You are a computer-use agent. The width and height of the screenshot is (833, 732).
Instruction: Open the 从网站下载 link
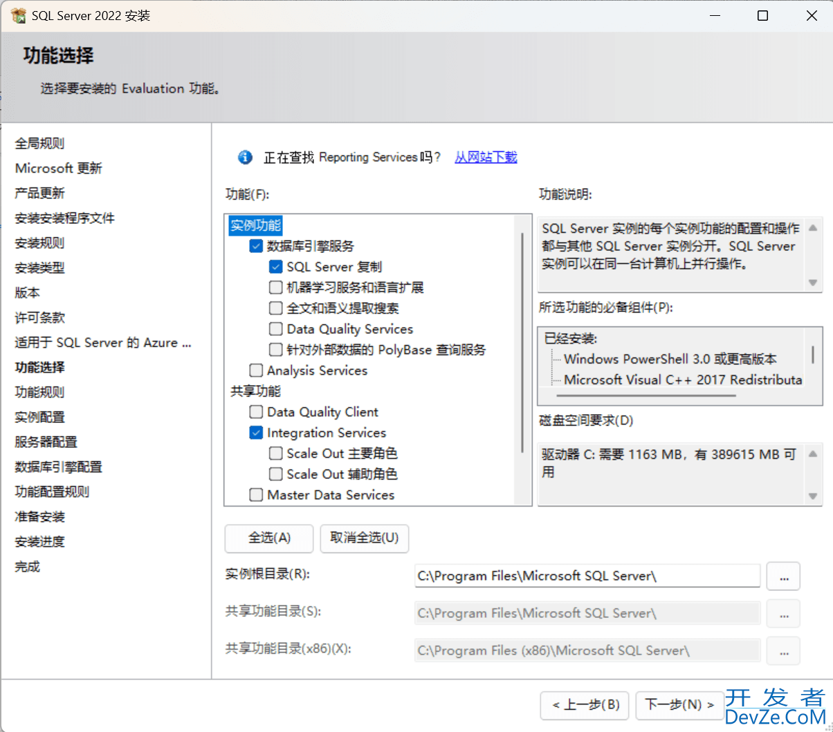point(486,158)
